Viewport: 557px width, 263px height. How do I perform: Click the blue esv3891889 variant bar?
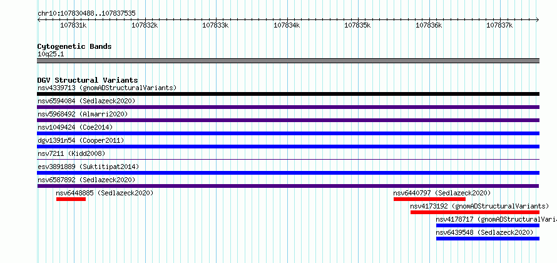pos(288,173)
